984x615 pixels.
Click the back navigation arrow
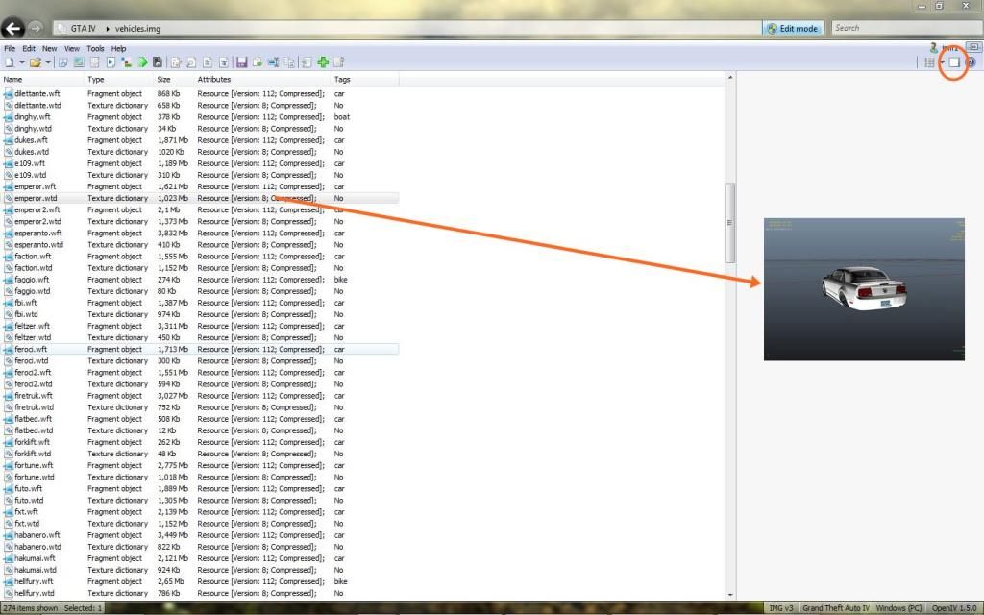[14, 29]
